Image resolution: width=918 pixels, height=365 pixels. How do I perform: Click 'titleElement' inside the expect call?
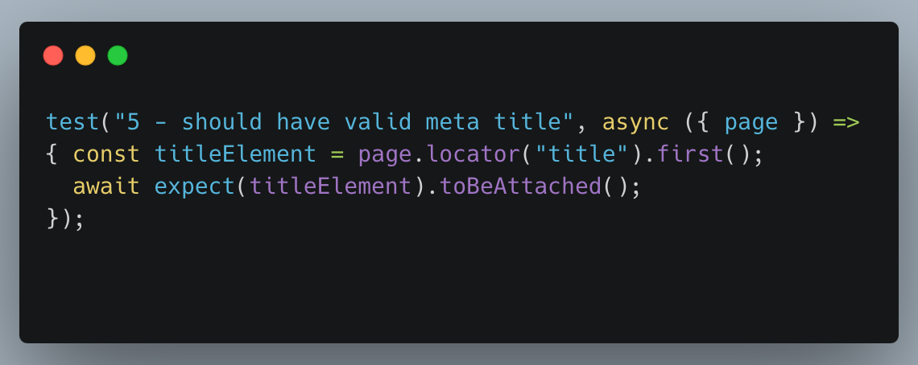pyautogui.click(x=331, y=187)
